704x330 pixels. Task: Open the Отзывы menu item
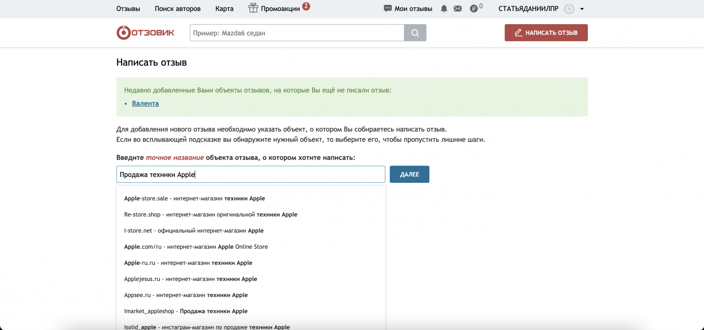pyautogui.click(x=128, y=9)
